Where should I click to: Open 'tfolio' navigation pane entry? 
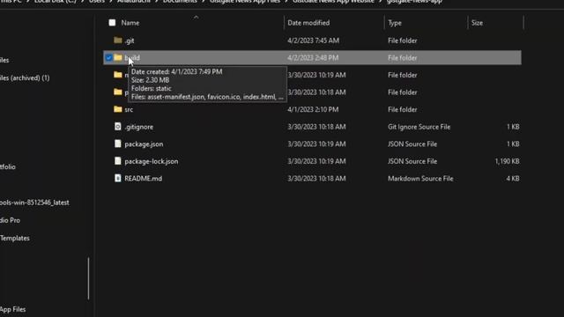pyautogui.click(x=8, y=166)
